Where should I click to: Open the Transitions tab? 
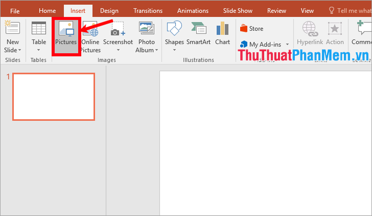coord(148,10)
